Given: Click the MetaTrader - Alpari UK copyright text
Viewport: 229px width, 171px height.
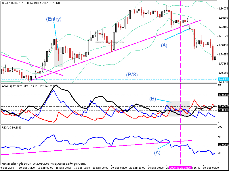Looking at the screenshot, I should [x=44, y=164].
